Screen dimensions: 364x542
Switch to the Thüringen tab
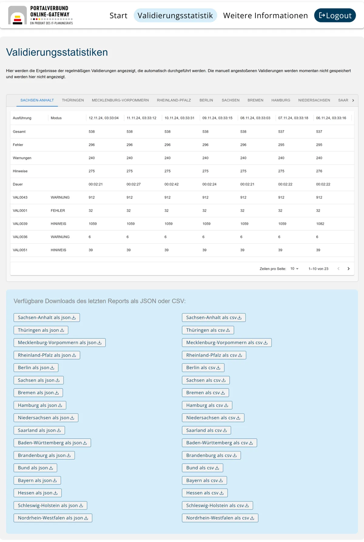coord(73,100)
